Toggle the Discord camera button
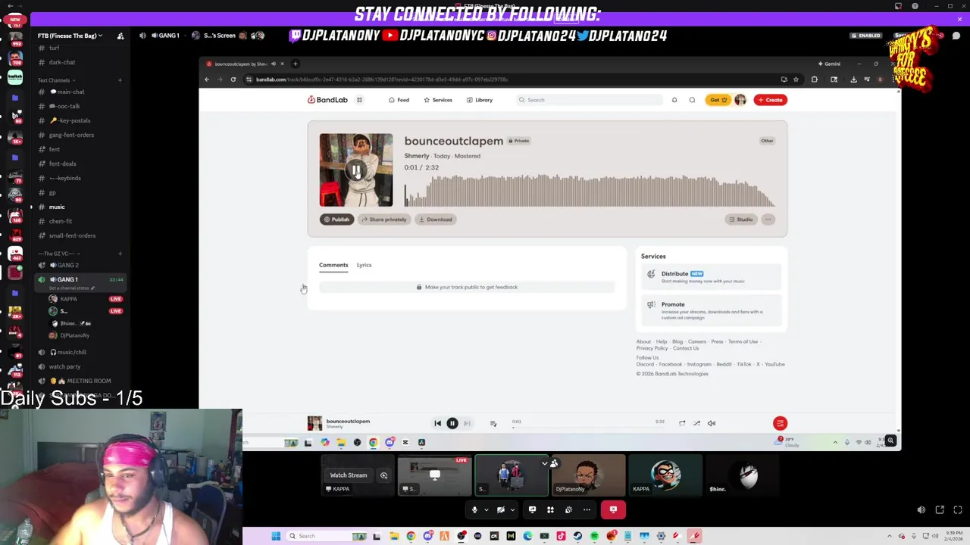This screenshot has width=970, height=545. point(500,510)
